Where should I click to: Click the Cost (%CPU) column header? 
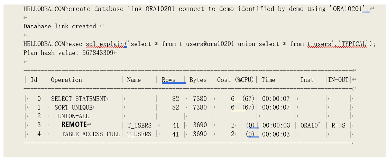click(x=236, y=80)
